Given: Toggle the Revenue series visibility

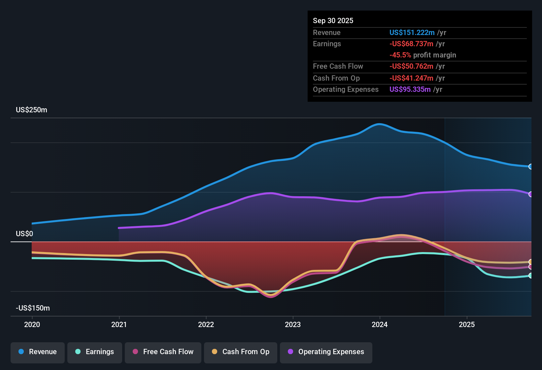Looking at the screenshot, I should point(37,352).
